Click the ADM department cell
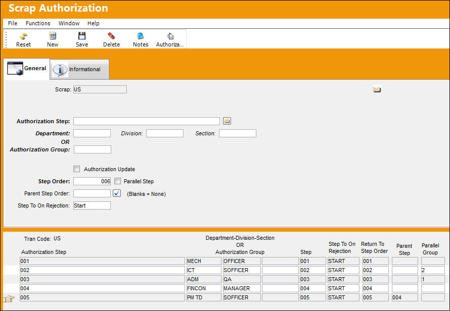450x311 pixels. pyautogui.click(x=204, y=280)
